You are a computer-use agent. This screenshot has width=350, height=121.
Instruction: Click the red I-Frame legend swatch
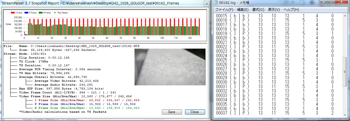click(13, 13)
